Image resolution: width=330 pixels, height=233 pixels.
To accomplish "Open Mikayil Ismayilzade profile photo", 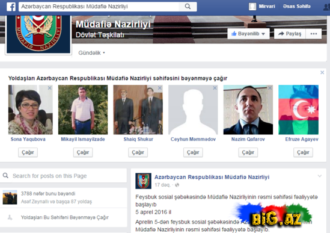I will pos(83,110).
